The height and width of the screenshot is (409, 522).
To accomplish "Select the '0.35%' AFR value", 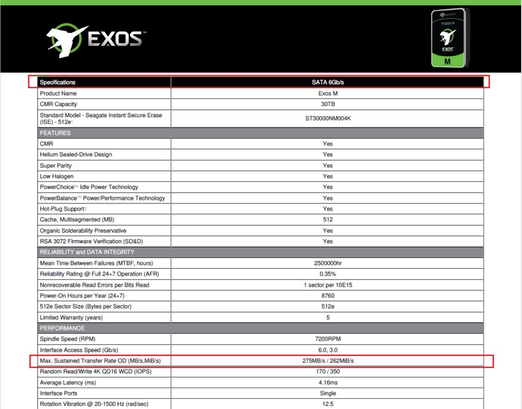I will point(328,274).
